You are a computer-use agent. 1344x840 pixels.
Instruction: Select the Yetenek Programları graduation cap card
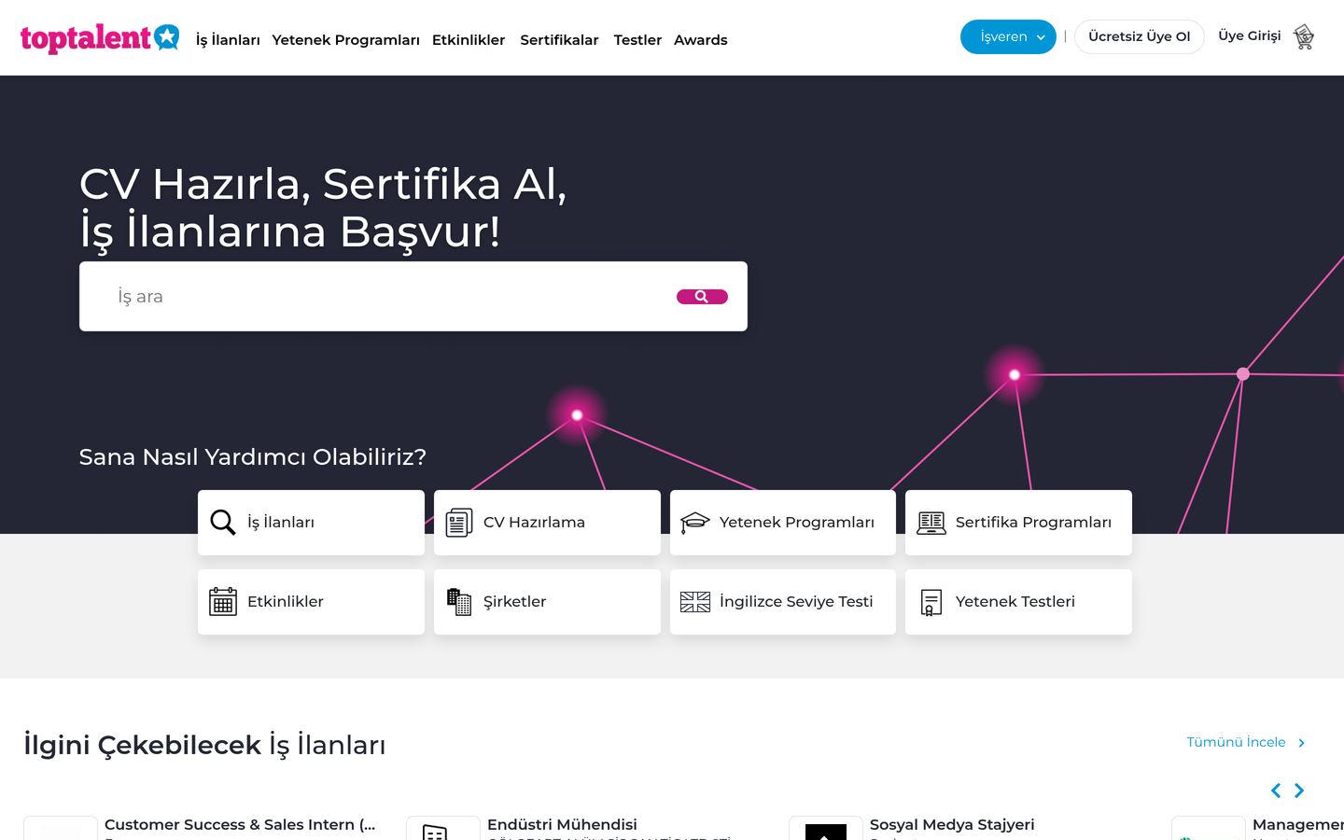(x=783, y=523)
